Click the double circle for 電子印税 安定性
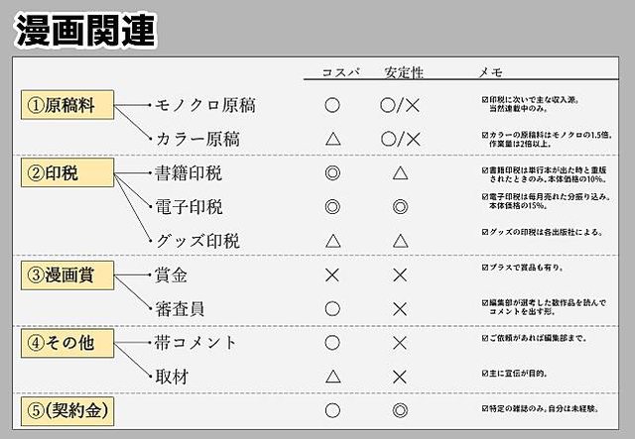The width and height of the screenshot is (635, 439). click(400, 207)
